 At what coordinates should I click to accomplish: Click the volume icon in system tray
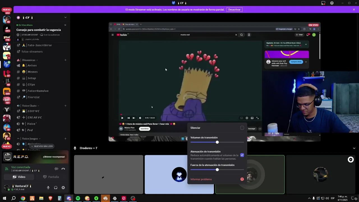point(327,198)
